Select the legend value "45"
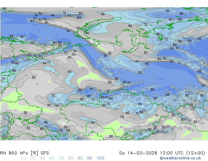The height and width of the screenshot is (161, 208). [42, 158]
